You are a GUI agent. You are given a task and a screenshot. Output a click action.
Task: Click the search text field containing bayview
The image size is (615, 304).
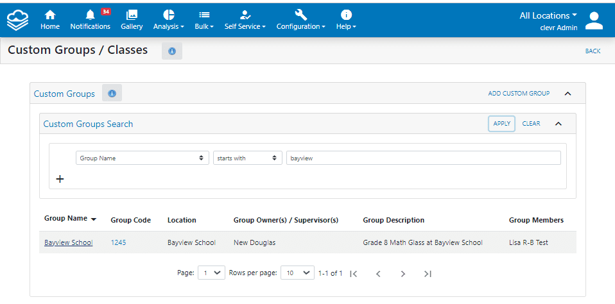423,158
